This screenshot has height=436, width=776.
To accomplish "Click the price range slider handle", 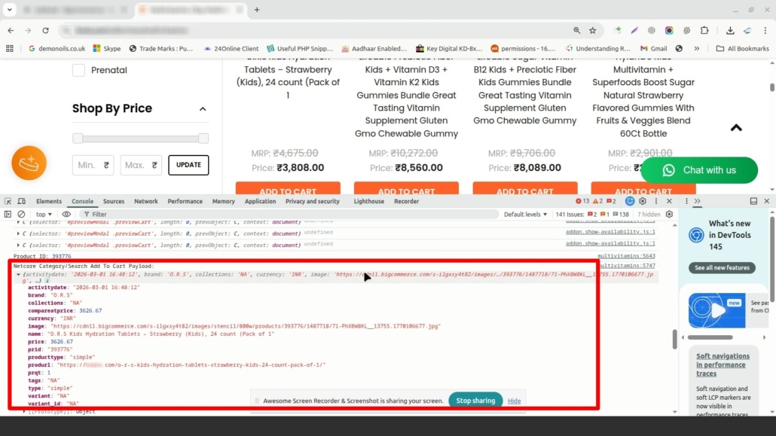I will pos(78,138).
